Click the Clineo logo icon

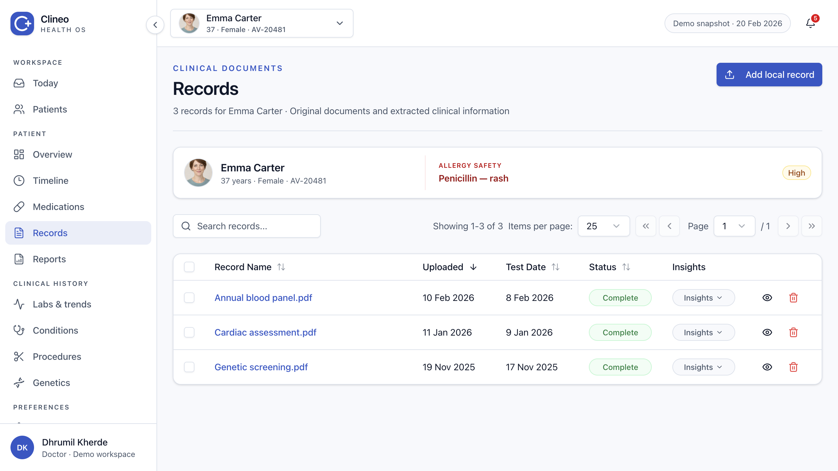click(22, 24)
